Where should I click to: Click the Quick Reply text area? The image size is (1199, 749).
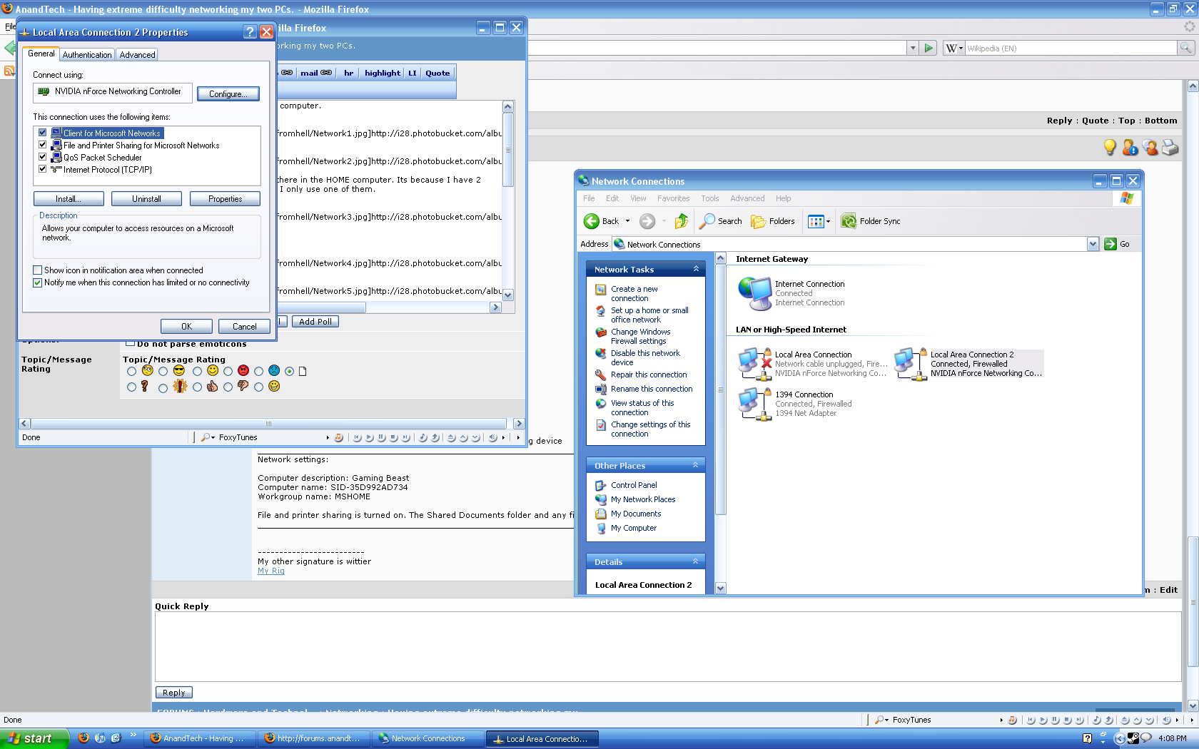click(x=667, y=647)
